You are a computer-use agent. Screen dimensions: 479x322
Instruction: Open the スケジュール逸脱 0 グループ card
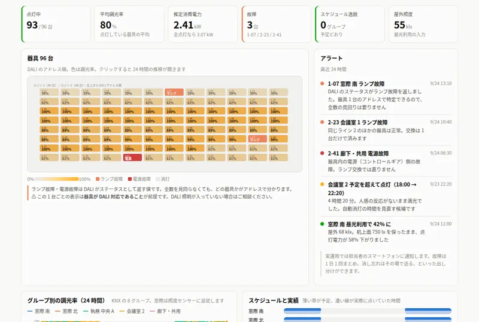(350, 24)
